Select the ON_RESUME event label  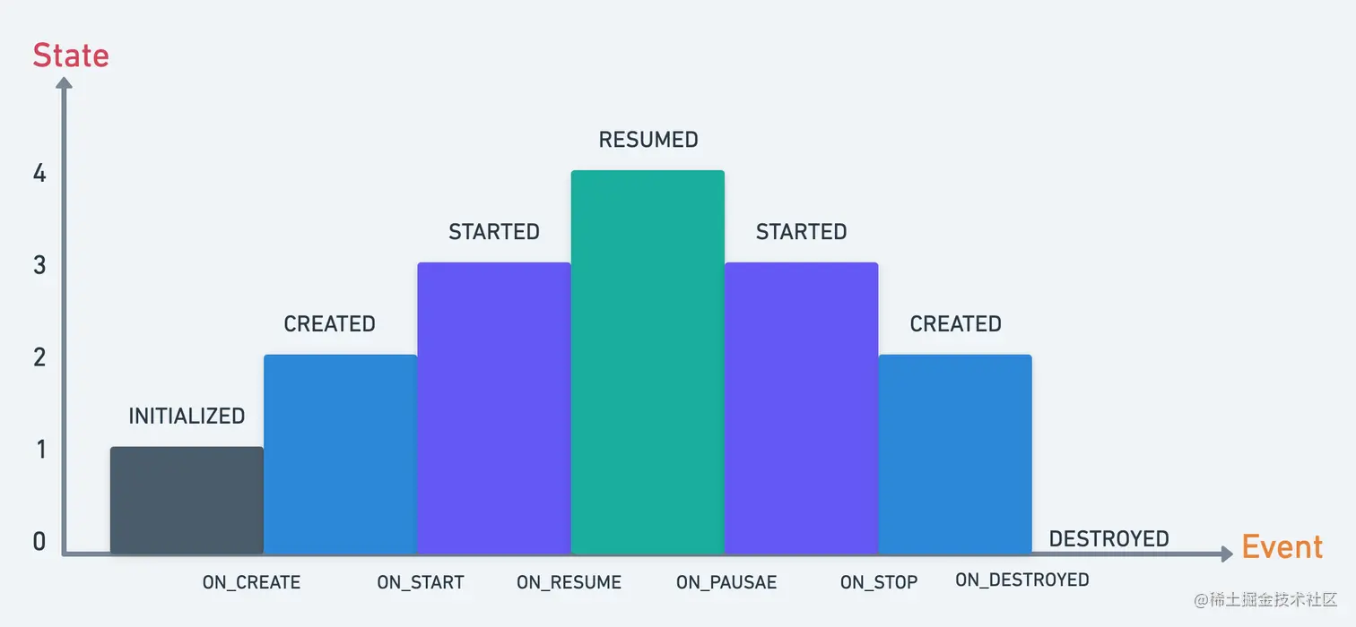click(569, 583)
